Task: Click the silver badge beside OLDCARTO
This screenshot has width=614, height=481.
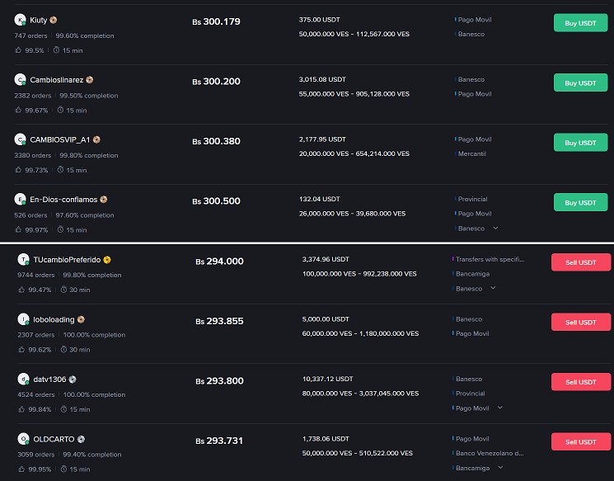Action: tap(82, 439)
